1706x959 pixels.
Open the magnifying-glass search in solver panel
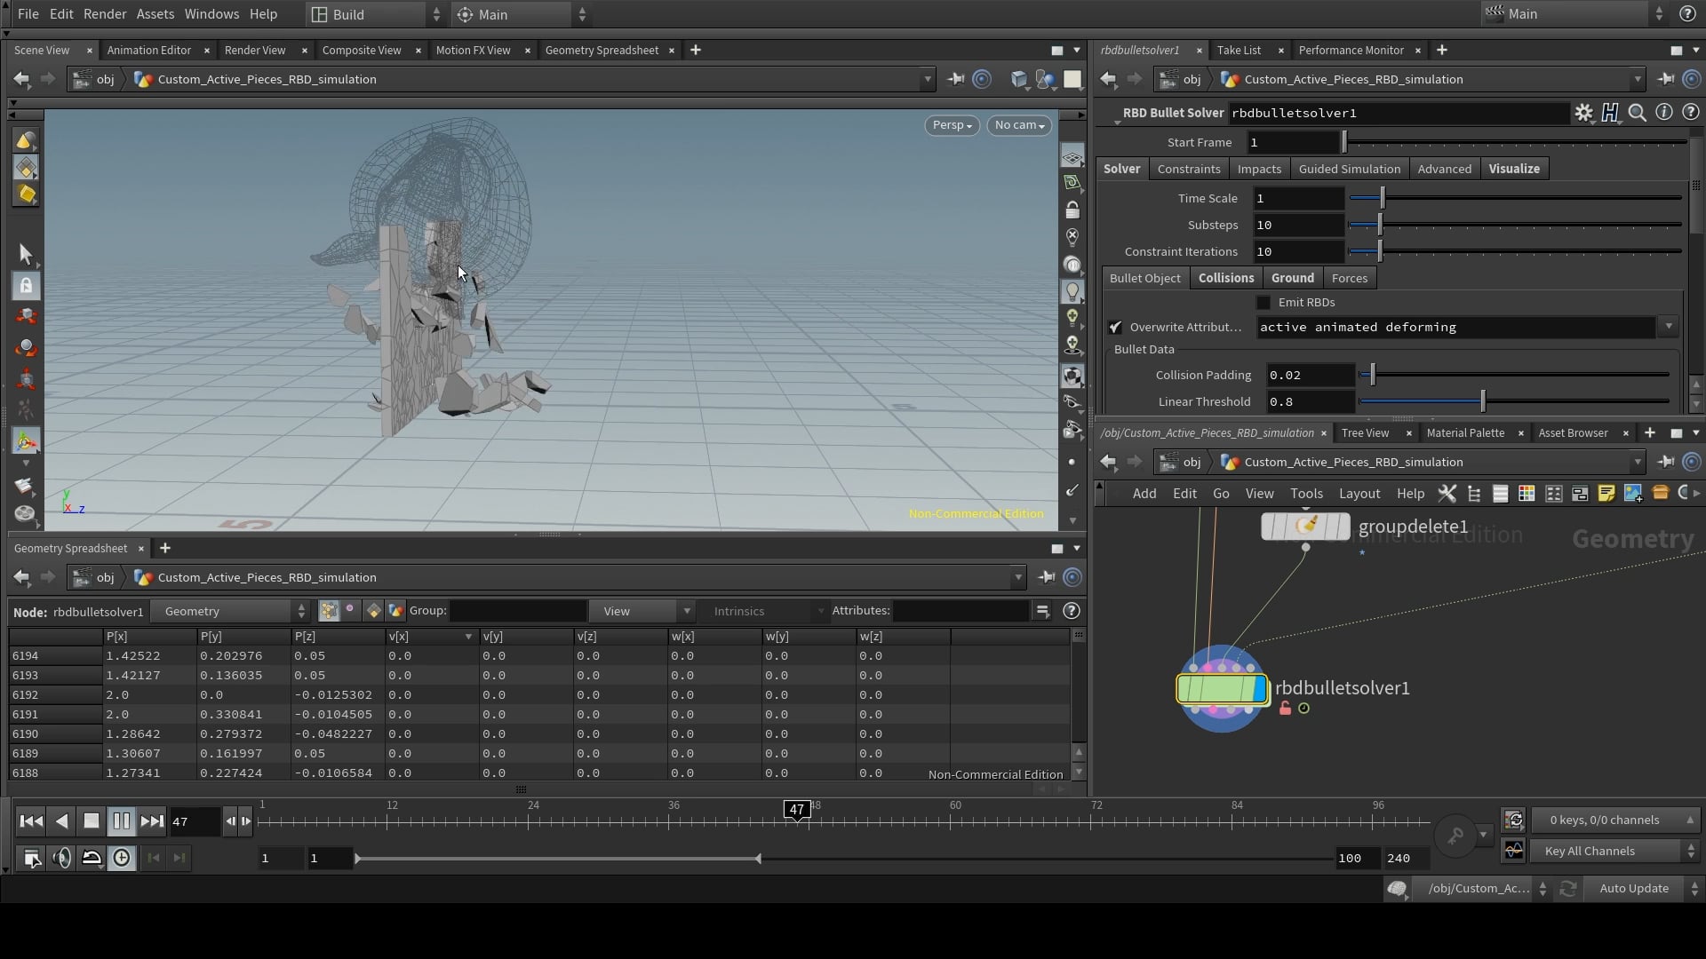click(x=1638, y=113)
